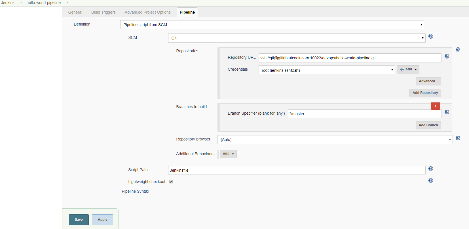Toggle the Lightweight checkout checkbox

click(x=171, y=182)
